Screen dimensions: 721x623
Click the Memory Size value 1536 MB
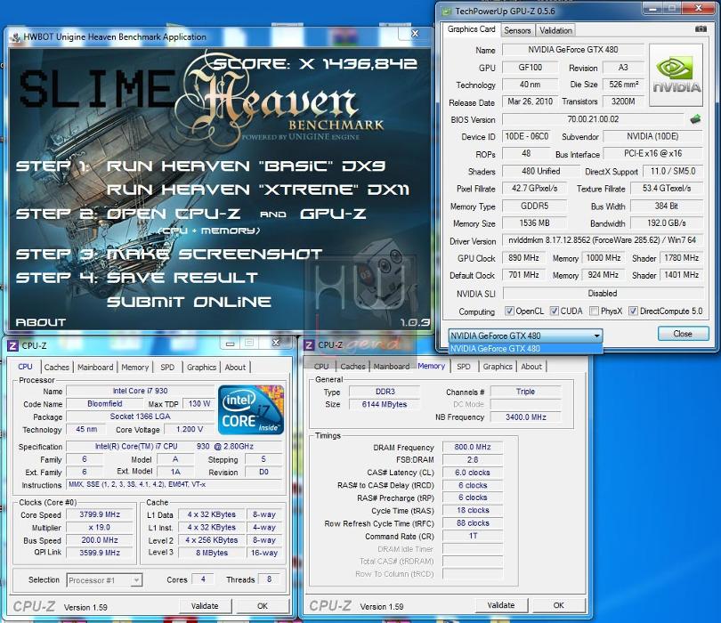tap(534, 223)
